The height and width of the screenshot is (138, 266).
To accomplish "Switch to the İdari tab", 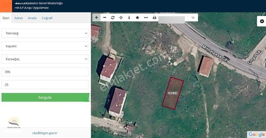I will click(x=6, y=18).
